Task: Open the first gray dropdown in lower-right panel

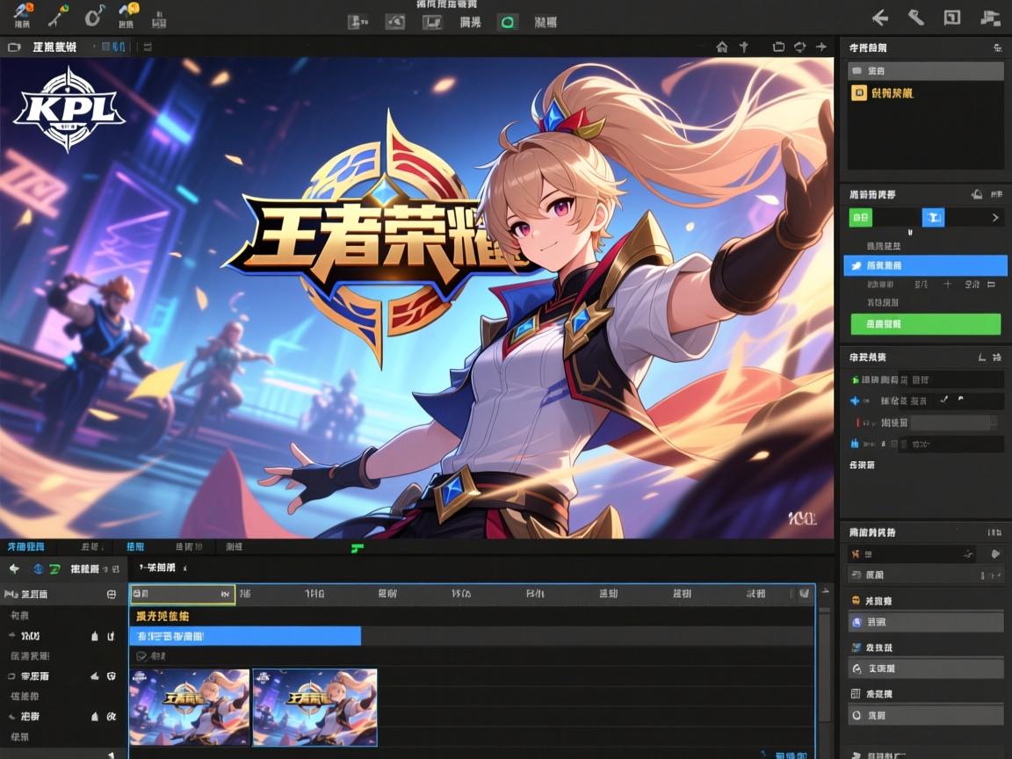Action: [926, 622]
